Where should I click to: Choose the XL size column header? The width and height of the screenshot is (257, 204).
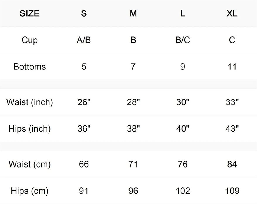point(232,14)
